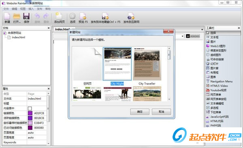This screenshot has width=243, height=148.
Task: Click the 8018CB active link color swatch
Action: 30,118
